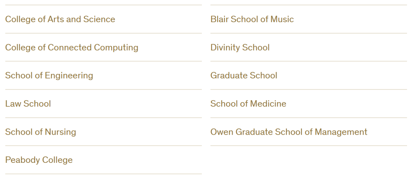Open the School of Nursing link
Image resolution: width=412 pixels, height=180 pixels.
(40, 132)
